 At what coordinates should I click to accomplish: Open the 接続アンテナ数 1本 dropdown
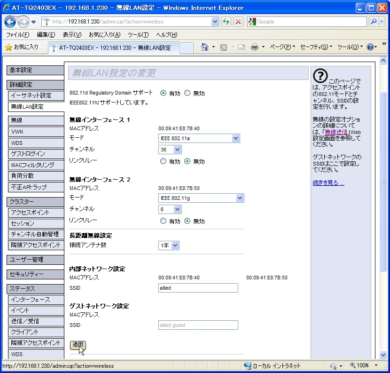click(x=169, y=246)
